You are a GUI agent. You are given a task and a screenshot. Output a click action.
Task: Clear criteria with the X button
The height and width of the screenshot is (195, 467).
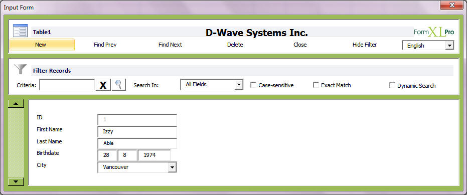[103, 85]
